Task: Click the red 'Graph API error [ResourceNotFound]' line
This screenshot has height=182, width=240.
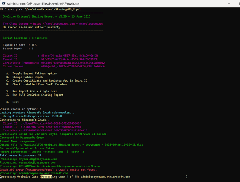Action: [48, 170]
